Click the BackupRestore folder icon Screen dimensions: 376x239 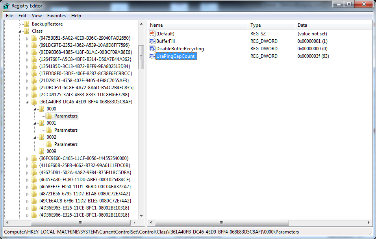coord(27,24)
